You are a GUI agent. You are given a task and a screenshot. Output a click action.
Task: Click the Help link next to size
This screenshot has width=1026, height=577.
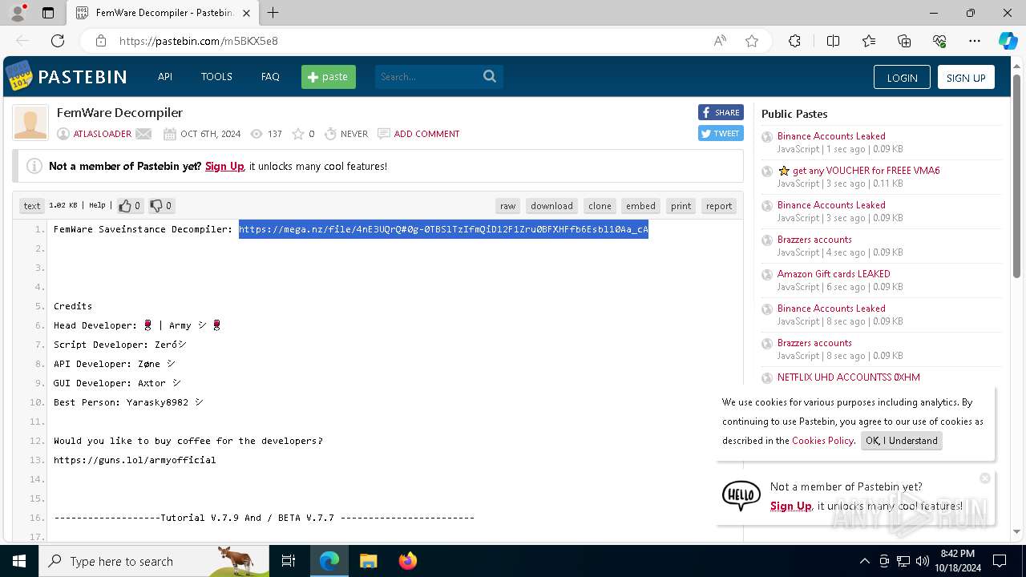coord(97,206)
